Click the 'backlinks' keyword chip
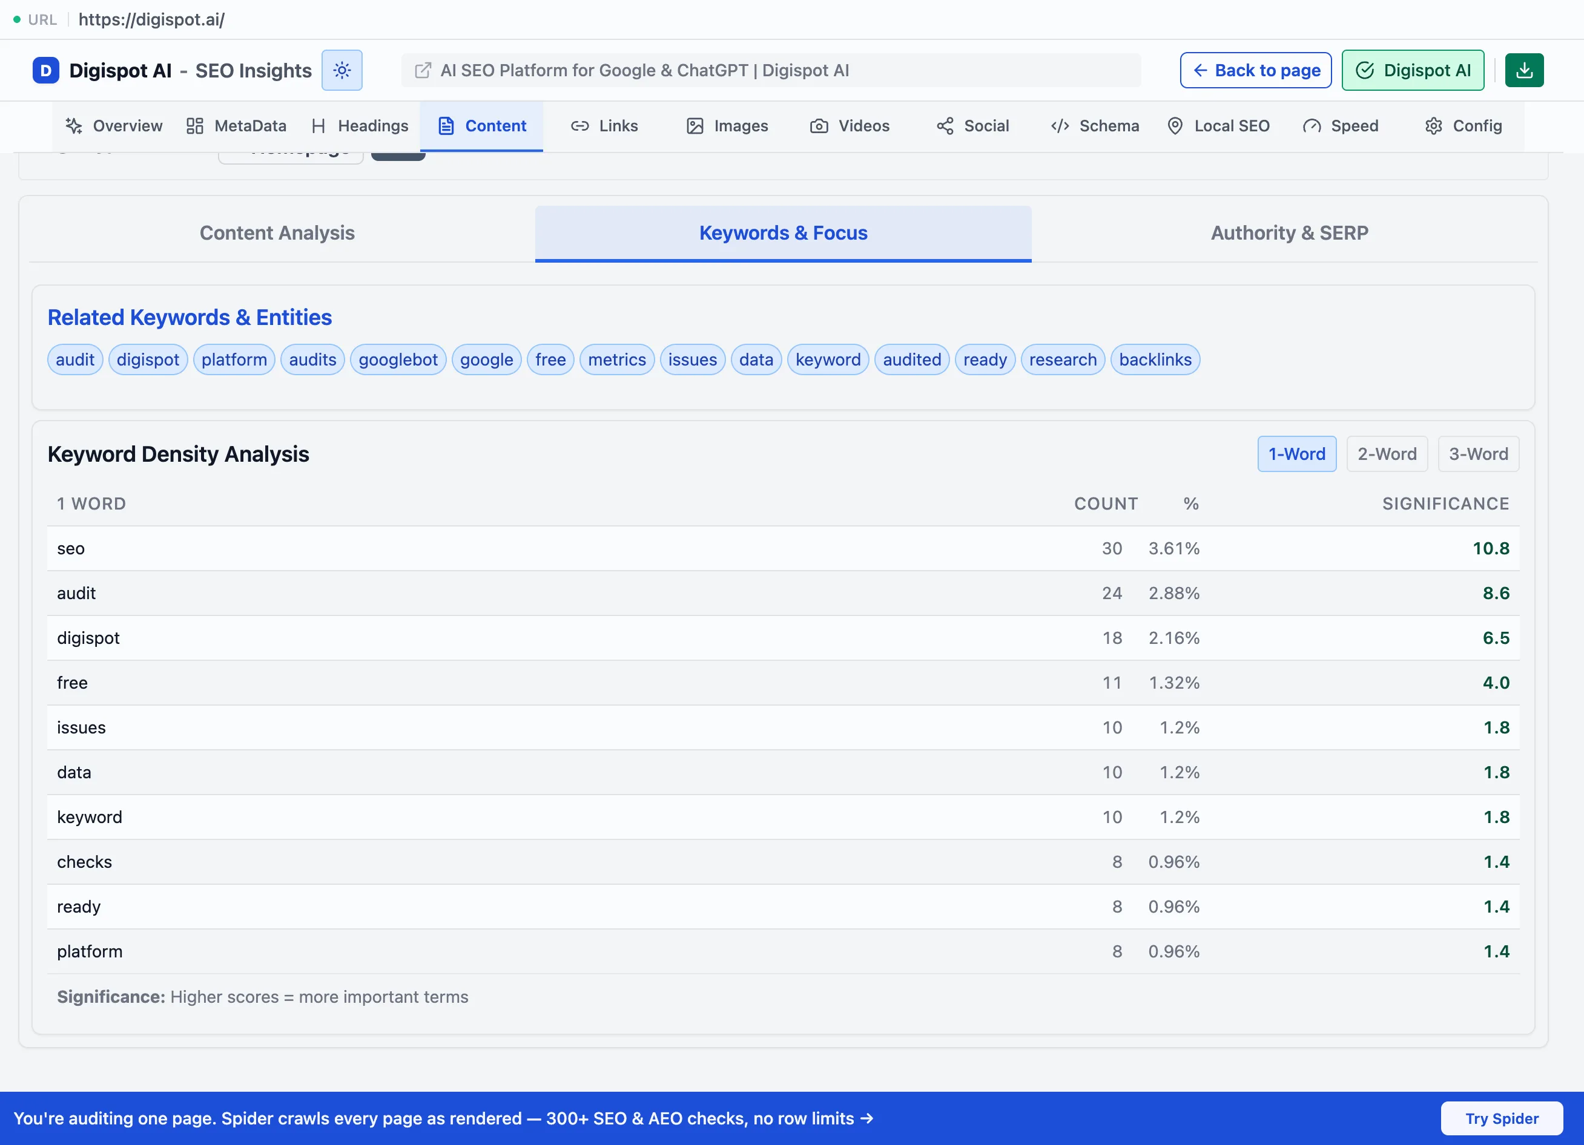The width and height of the screenshot is (1584, 1145). tap(1155, 359)
